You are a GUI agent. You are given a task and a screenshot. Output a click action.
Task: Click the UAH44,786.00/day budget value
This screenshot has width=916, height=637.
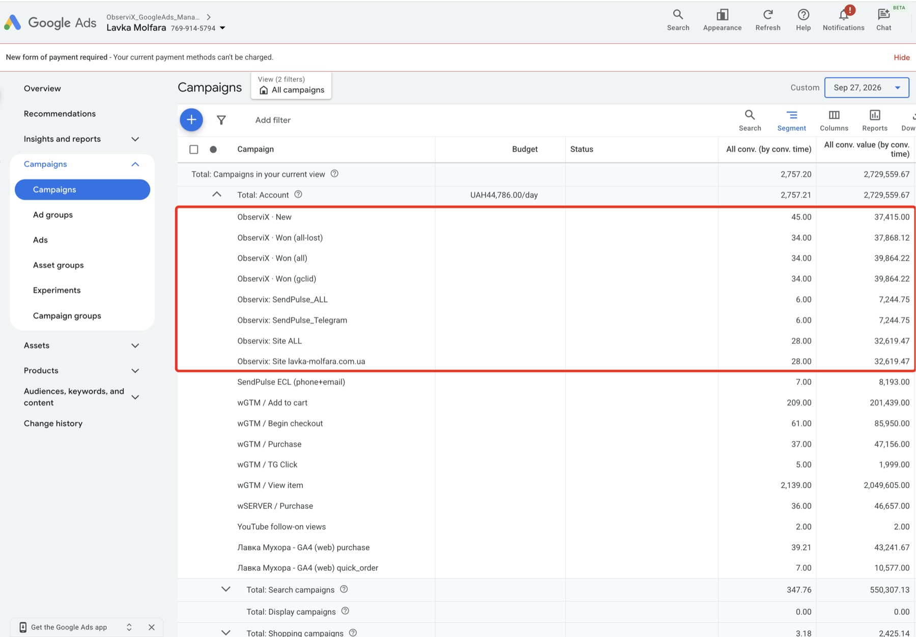[x=504, y=195]
